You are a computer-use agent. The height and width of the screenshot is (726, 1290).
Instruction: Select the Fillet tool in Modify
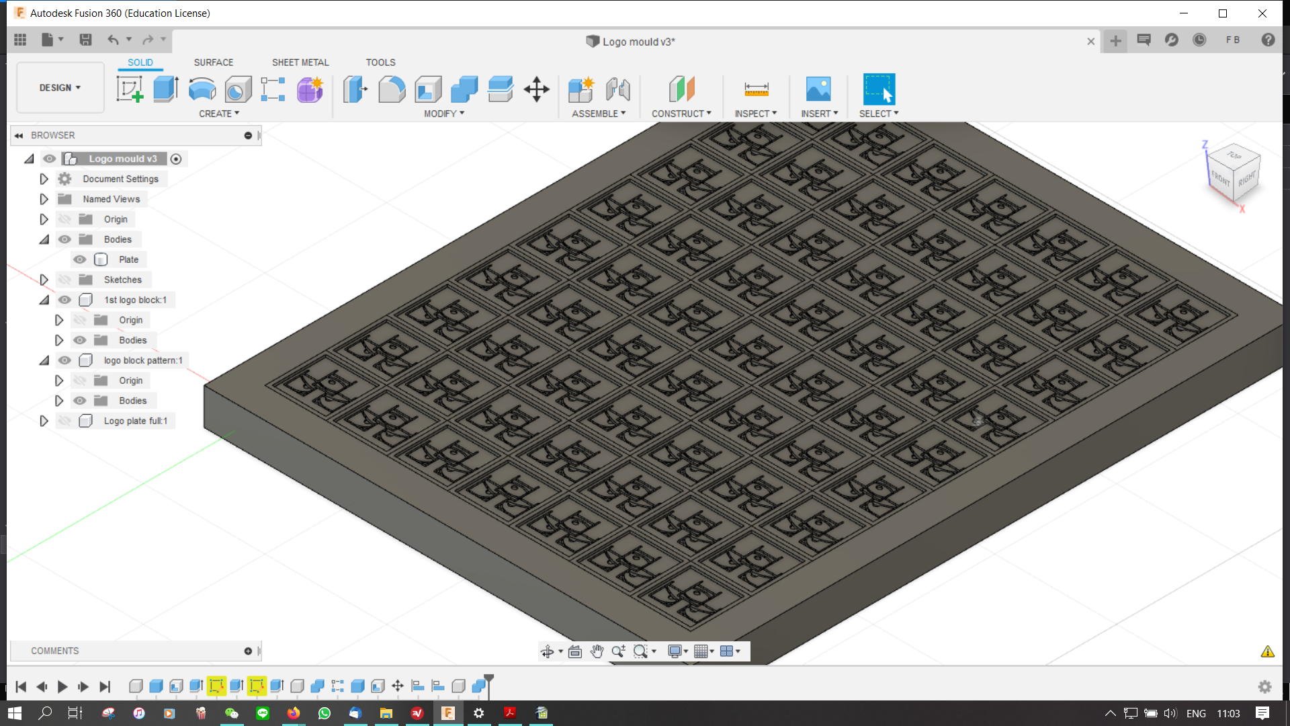click(x=392, y=89)
